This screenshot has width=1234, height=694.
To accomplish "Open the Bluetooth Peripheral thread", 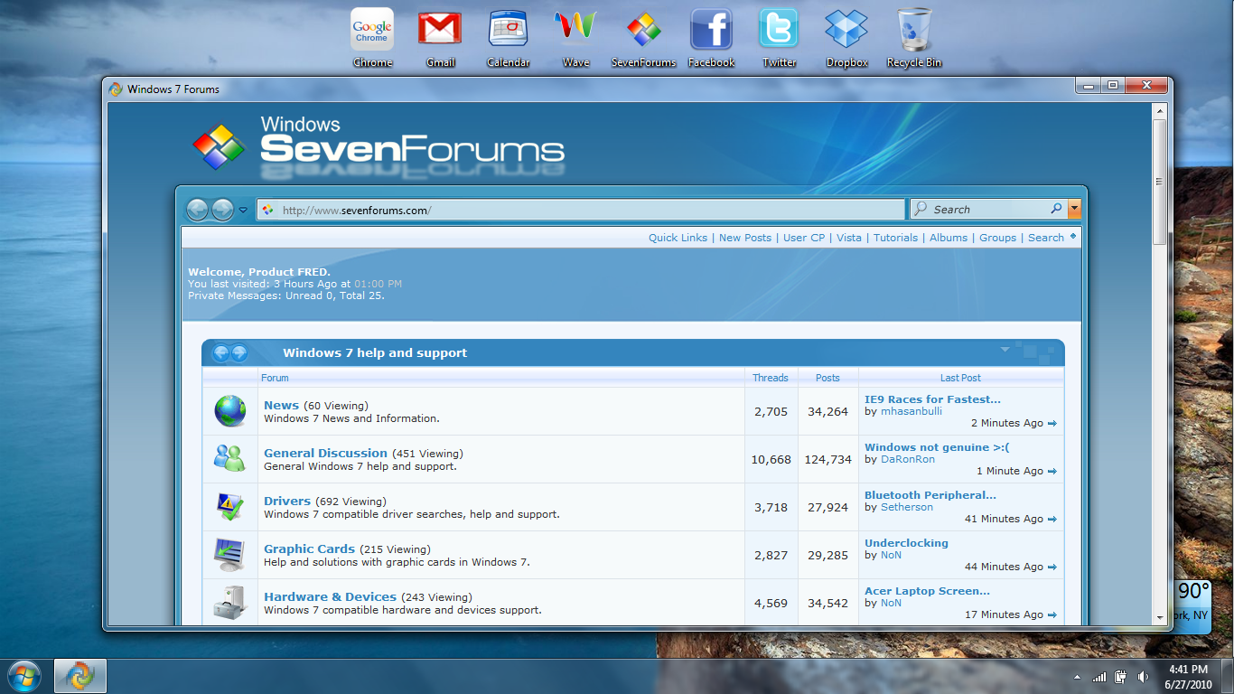I will pyautogui.click(x=930, y=495).
